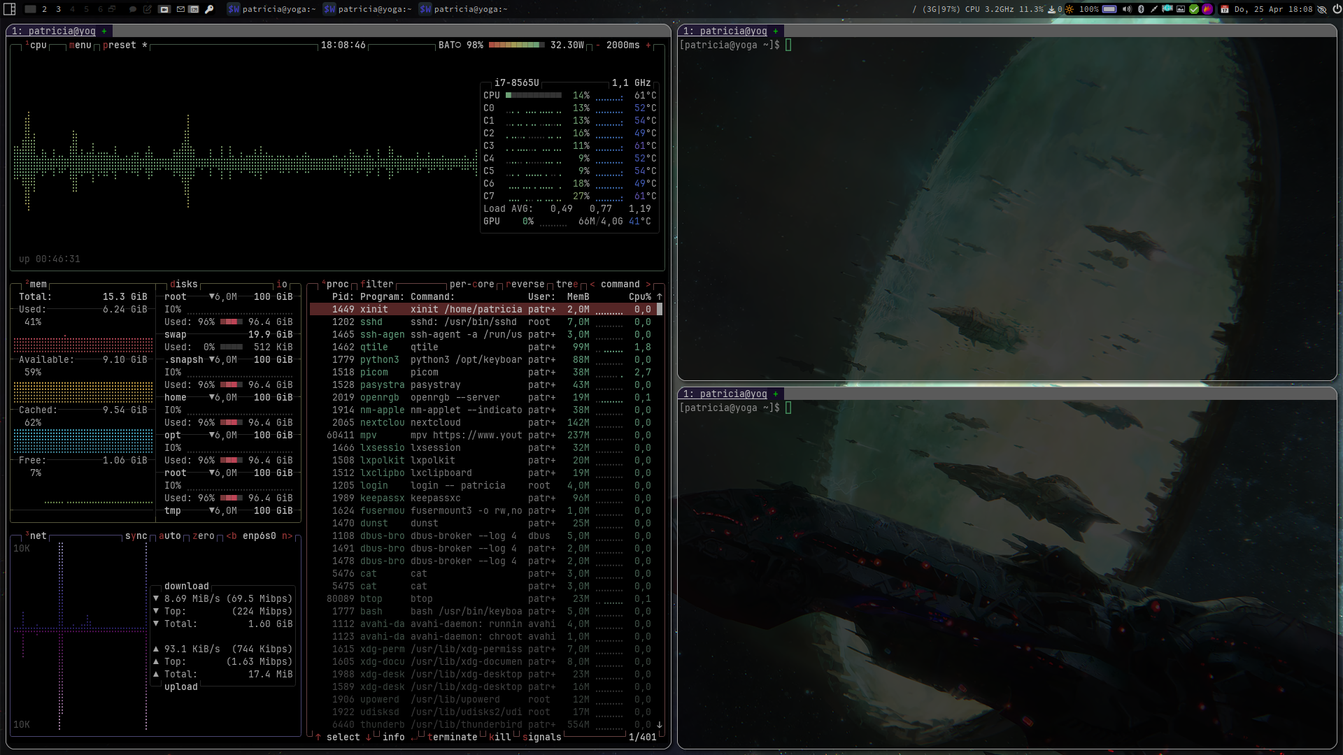The height and width of the screenshot is (755, 1343).
Task: Click terminate in proc footer
Action: (452, 737)
